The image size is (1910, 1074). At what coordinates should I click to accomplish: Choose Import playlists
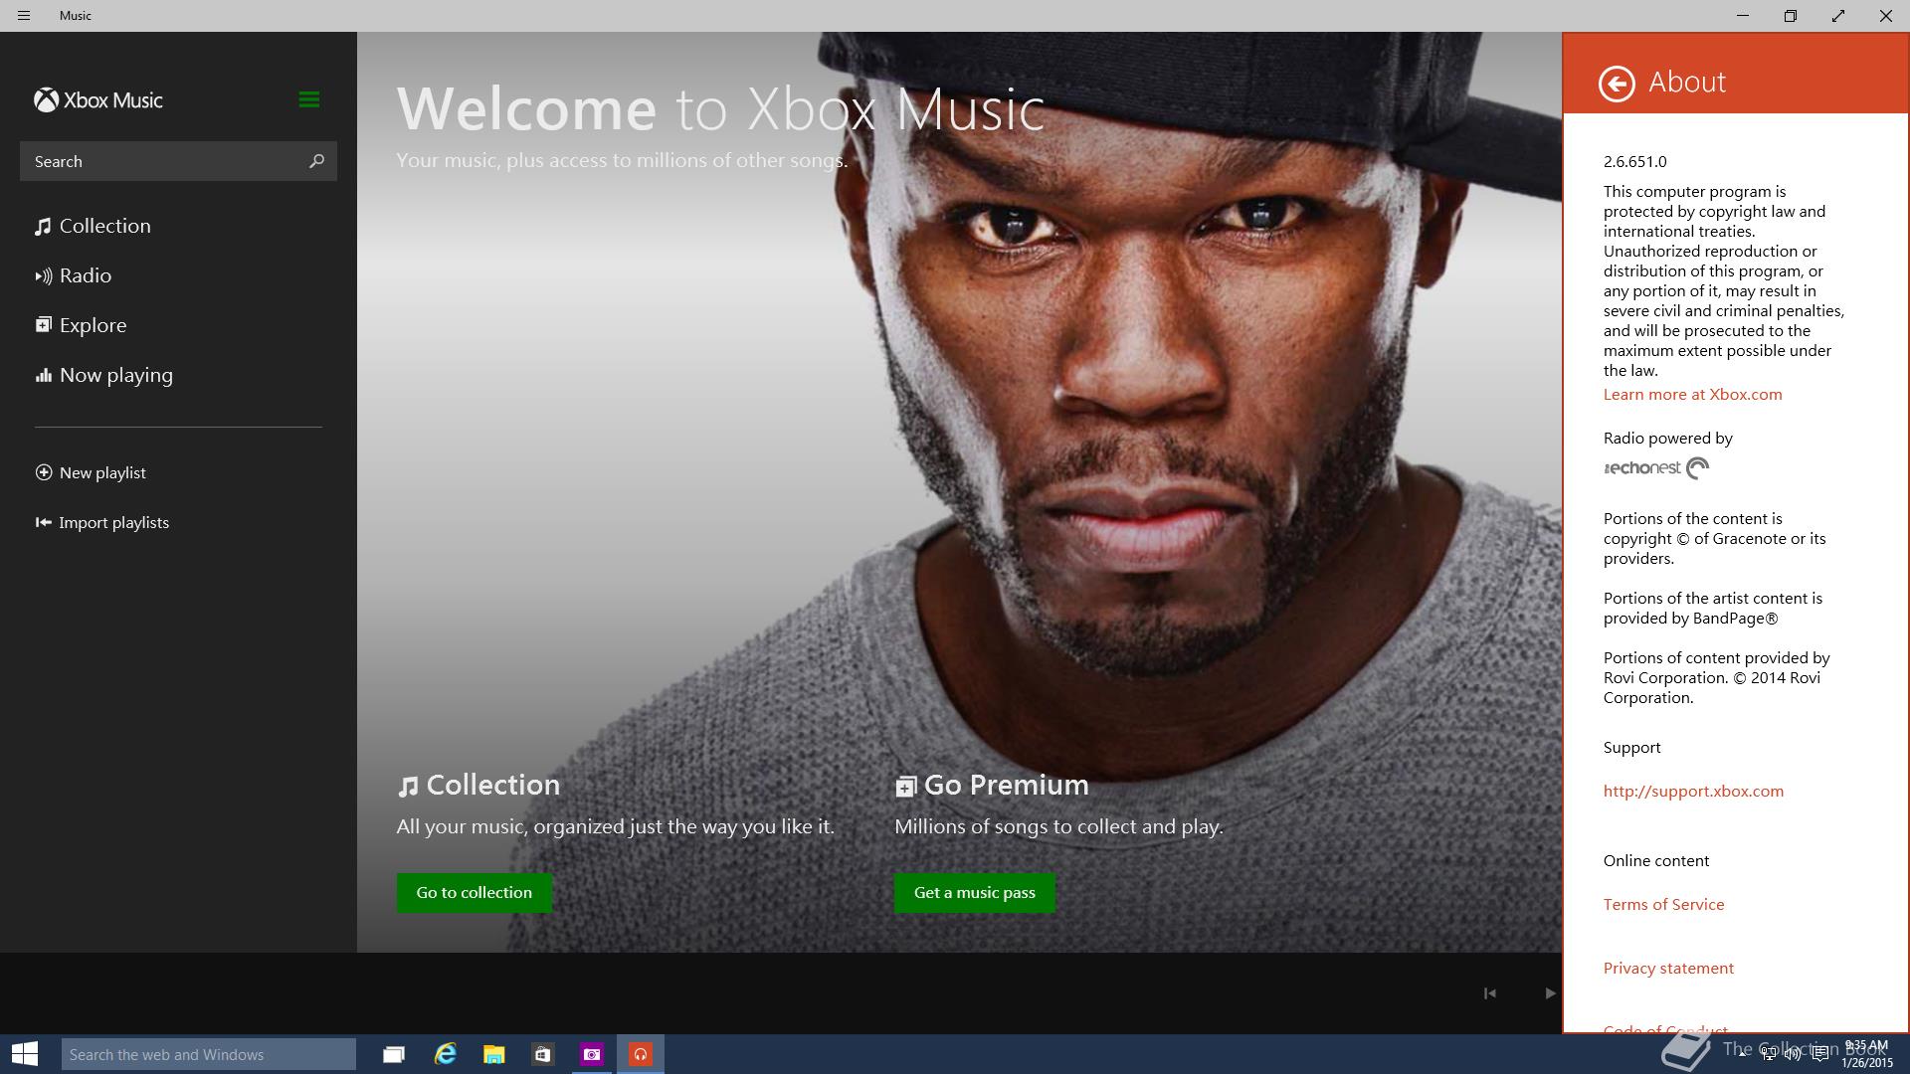pos(102,522)
